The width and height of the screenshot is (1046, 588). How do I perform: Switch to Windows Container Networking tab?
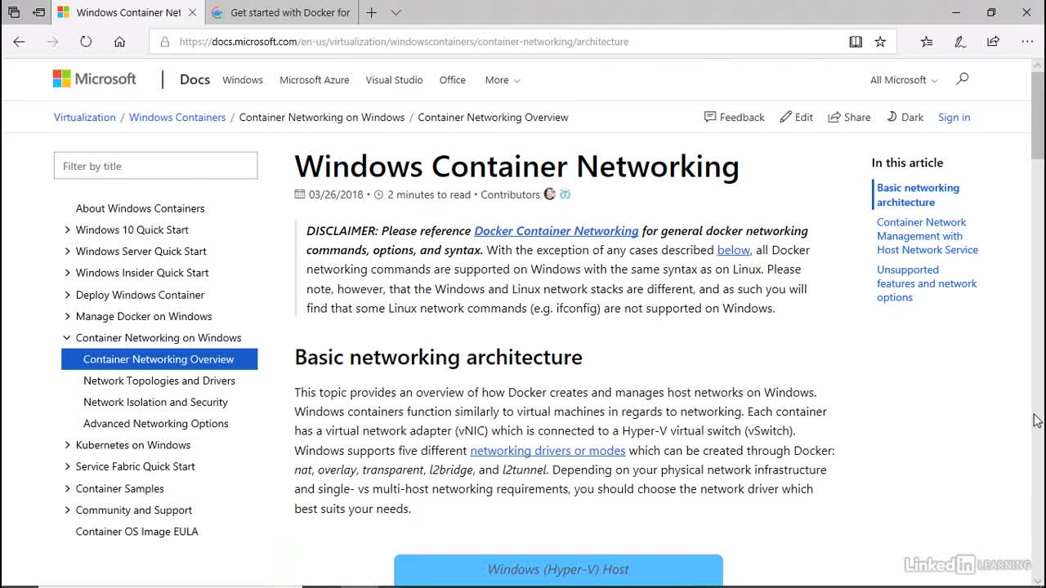pos(127,12)
